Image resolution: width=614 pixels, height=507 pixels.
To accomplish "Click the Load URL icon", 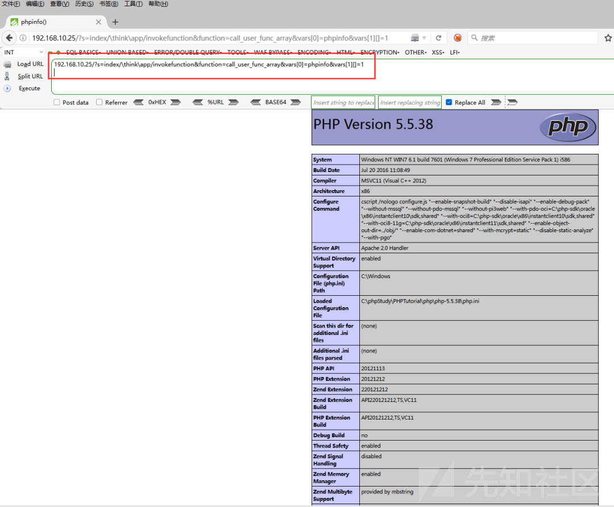I will click(7, 65).
